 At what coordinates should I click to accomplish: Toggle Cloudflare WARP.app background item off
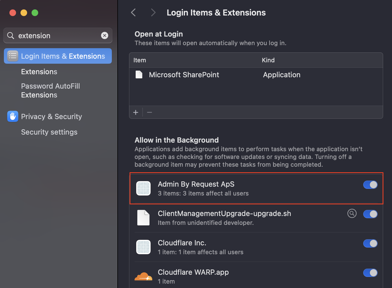click(370, 273)
